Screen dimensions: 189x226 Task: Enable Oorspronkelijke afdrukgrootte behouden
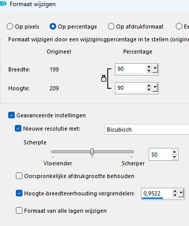pos(19,176)
